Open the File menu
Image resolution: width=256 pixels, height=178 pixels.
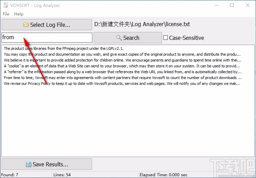point(6,14)
